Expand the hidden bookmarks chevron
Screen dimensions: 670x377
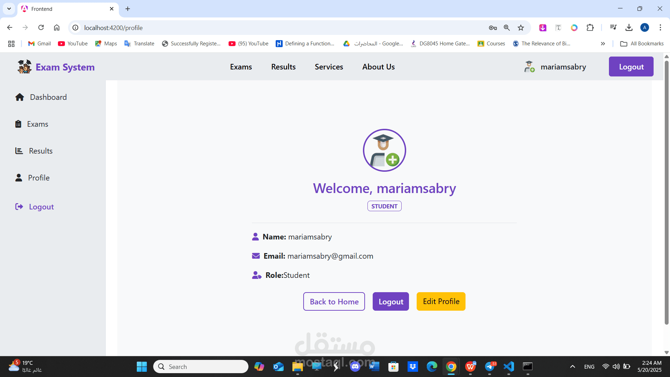tap(603, 44)
